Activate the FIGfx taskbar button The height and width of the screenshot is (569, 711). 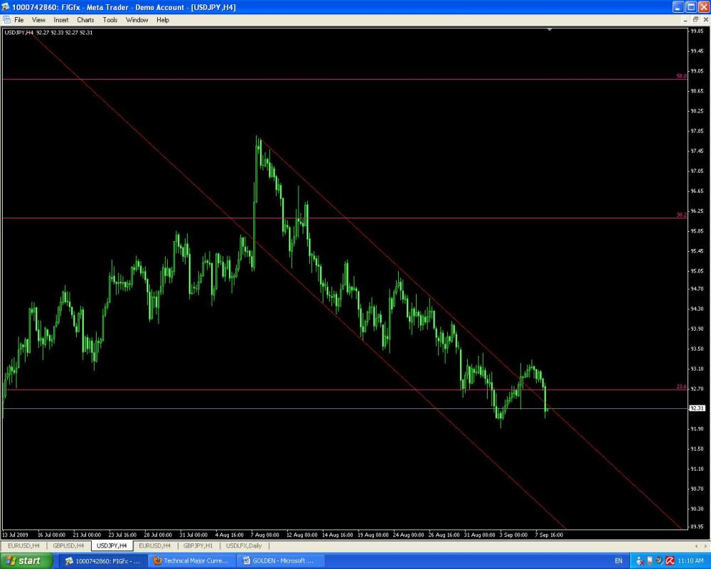click(x=102, y=561)
